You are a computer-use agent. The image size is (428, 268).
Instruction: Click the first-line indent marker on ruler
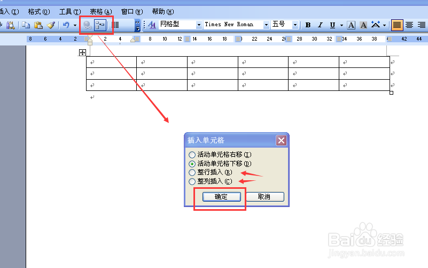(x=90, y=37)
